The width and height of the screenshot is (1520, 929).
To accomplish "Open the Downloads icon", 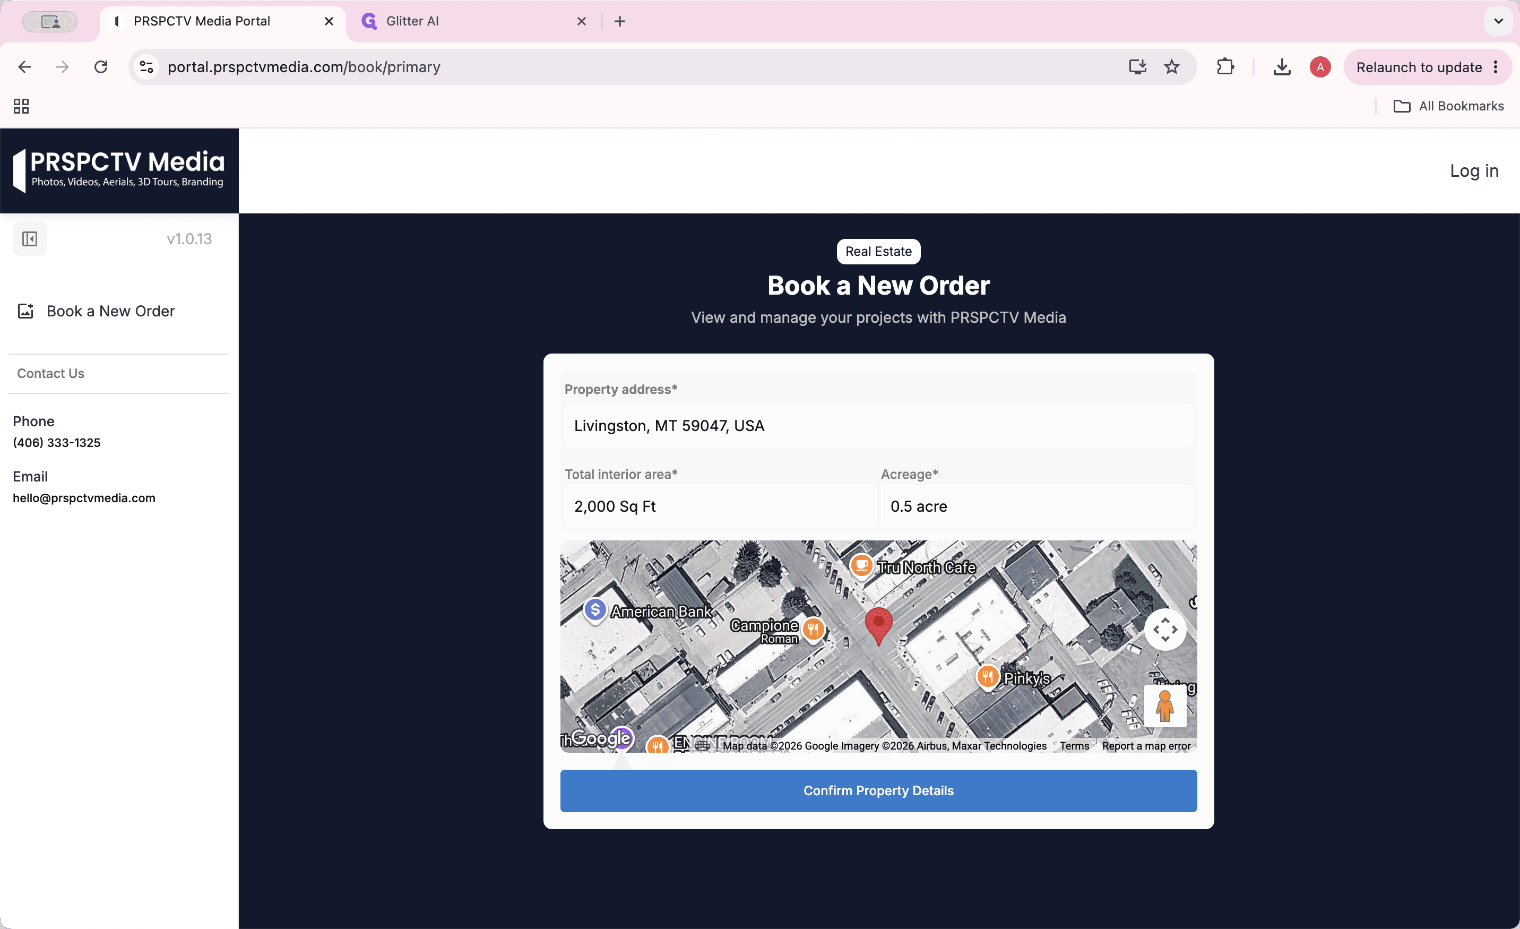I will point(1282,66).
